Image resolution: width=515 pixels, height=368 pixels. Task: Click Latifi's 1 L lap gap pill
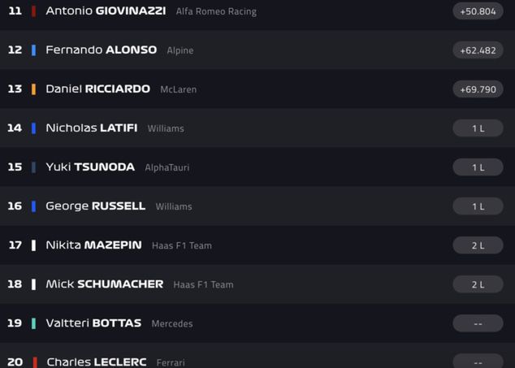(x=478, y=128)
